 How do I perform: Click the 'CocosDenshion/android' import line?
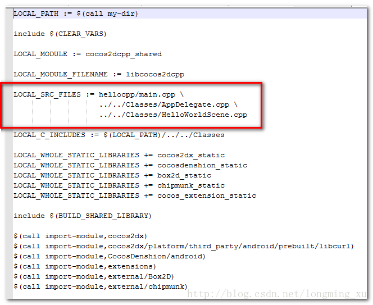click(x=110, y=257)
